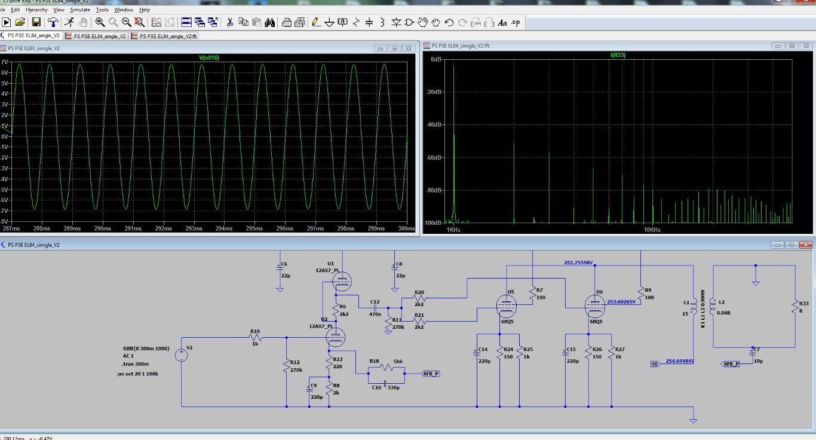816x440 pixels.
Task: Click the Paste toolbar icon
Action: point(256,22)
